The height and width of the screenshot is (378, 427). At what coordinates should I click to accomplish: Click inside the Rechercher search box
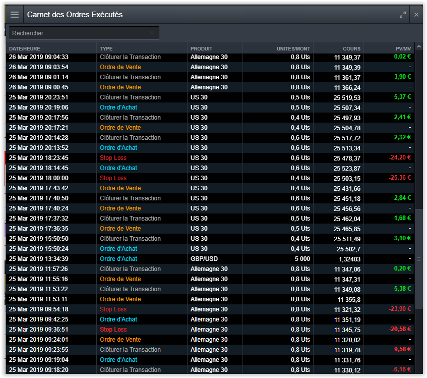(x=78, y=33)
